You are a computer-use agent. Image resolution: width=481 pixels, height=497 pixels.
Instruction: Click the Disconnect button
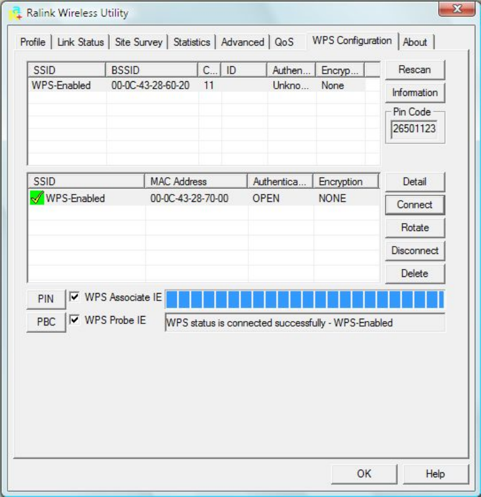(415, 251)
